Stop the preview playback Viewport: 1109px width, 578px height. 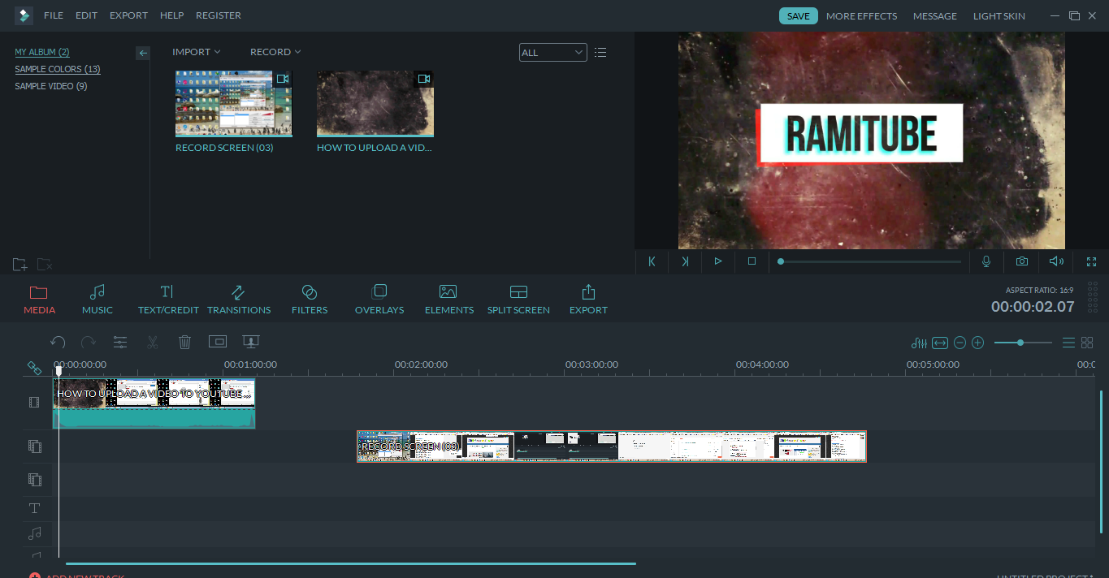[x=752, y=261]
